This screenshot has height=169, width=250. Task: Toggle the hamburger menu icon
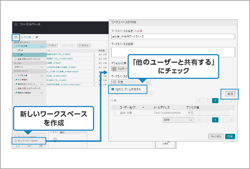16,37
